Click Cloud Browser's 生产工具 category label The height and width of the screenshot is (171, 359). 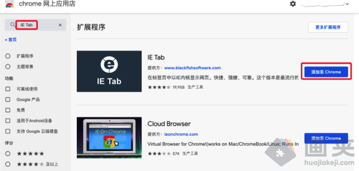pos(190,153)
